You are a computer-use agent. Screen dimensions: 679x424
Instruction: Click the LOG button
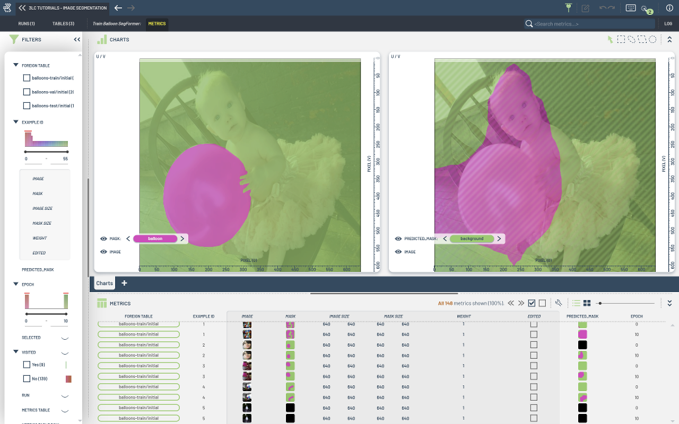(x=668, y=24)
